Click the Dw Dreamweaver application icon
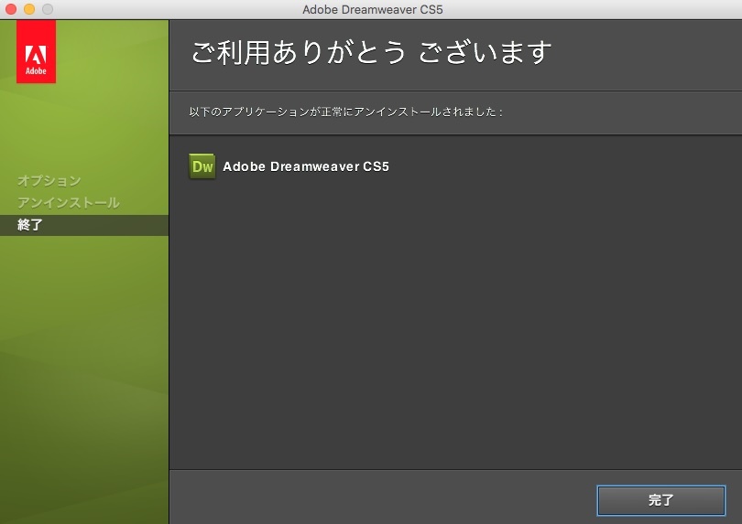The height and width of the screenshot is (524, 742). coord(202,166)
